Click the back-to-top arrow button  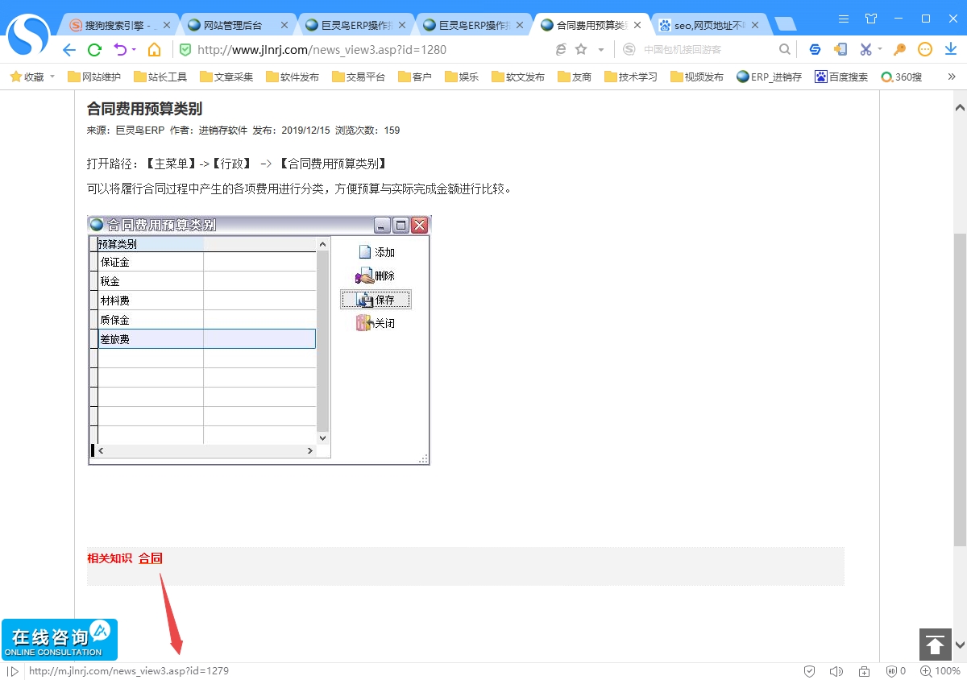pos(935,645)
